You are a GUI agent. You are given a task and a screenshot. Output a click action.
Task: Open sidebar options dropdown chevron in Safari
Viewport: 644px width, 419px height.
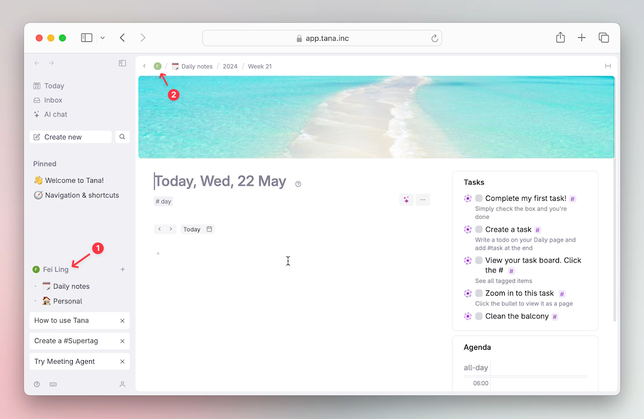click(x=102, y=38)
